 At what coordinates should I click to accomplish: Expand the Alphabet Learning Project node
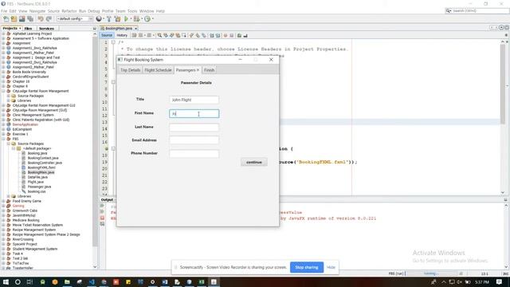pos(3,33)
